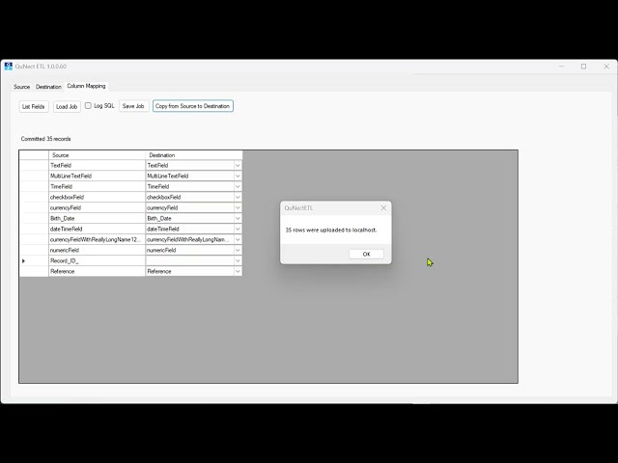This screenshot has width=618, height=463.
Task: Open destination dropdown for numericField row
Action: click(238, 250)
